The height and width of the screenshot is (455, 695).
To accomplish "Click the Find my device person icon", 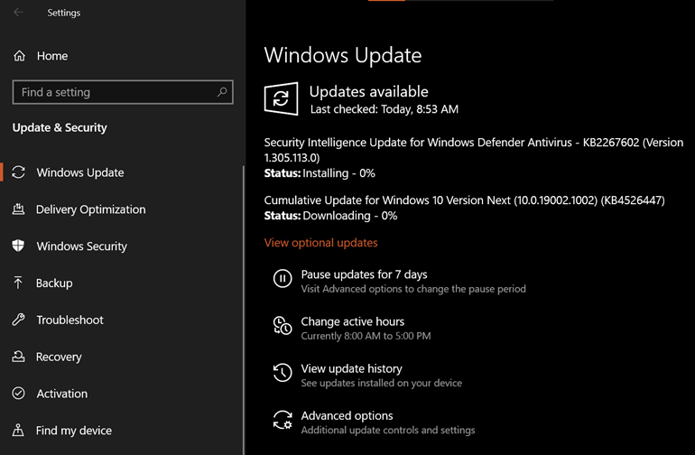I will (x=18, y=430).
